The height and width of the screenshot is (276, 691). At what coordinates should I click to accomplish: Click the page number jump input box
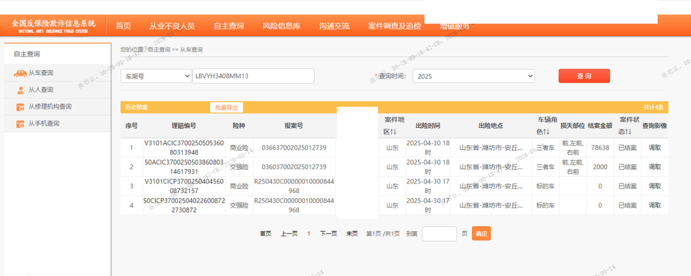(x=439, y=234)
